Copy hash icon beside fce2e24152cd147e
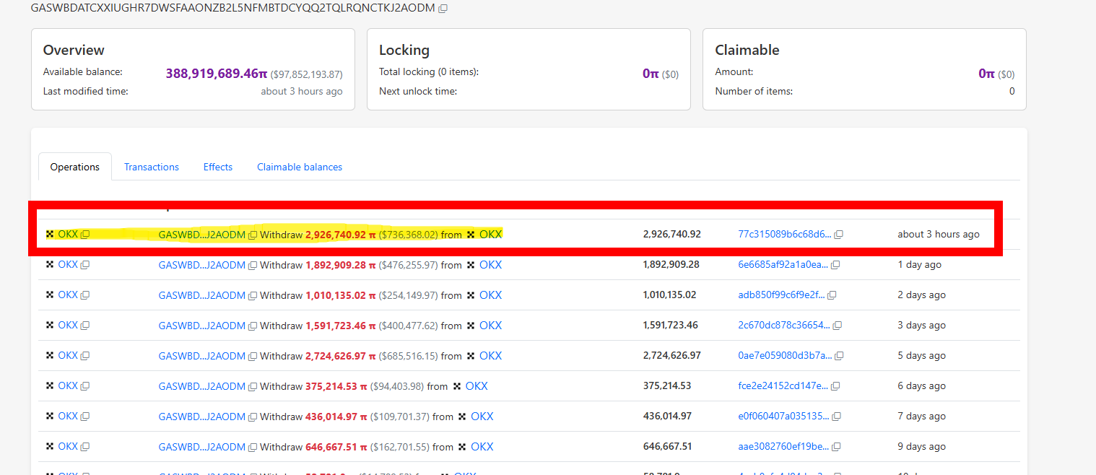Screen dimensions: 1096x475 pyautogui.click(x=835, y=386)
